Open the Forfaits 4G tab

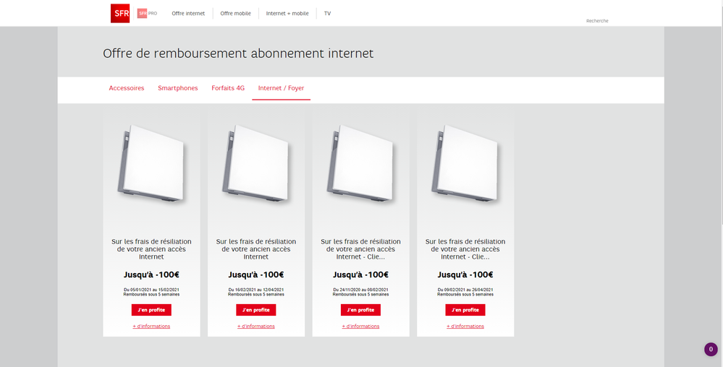tap(228, 88)
